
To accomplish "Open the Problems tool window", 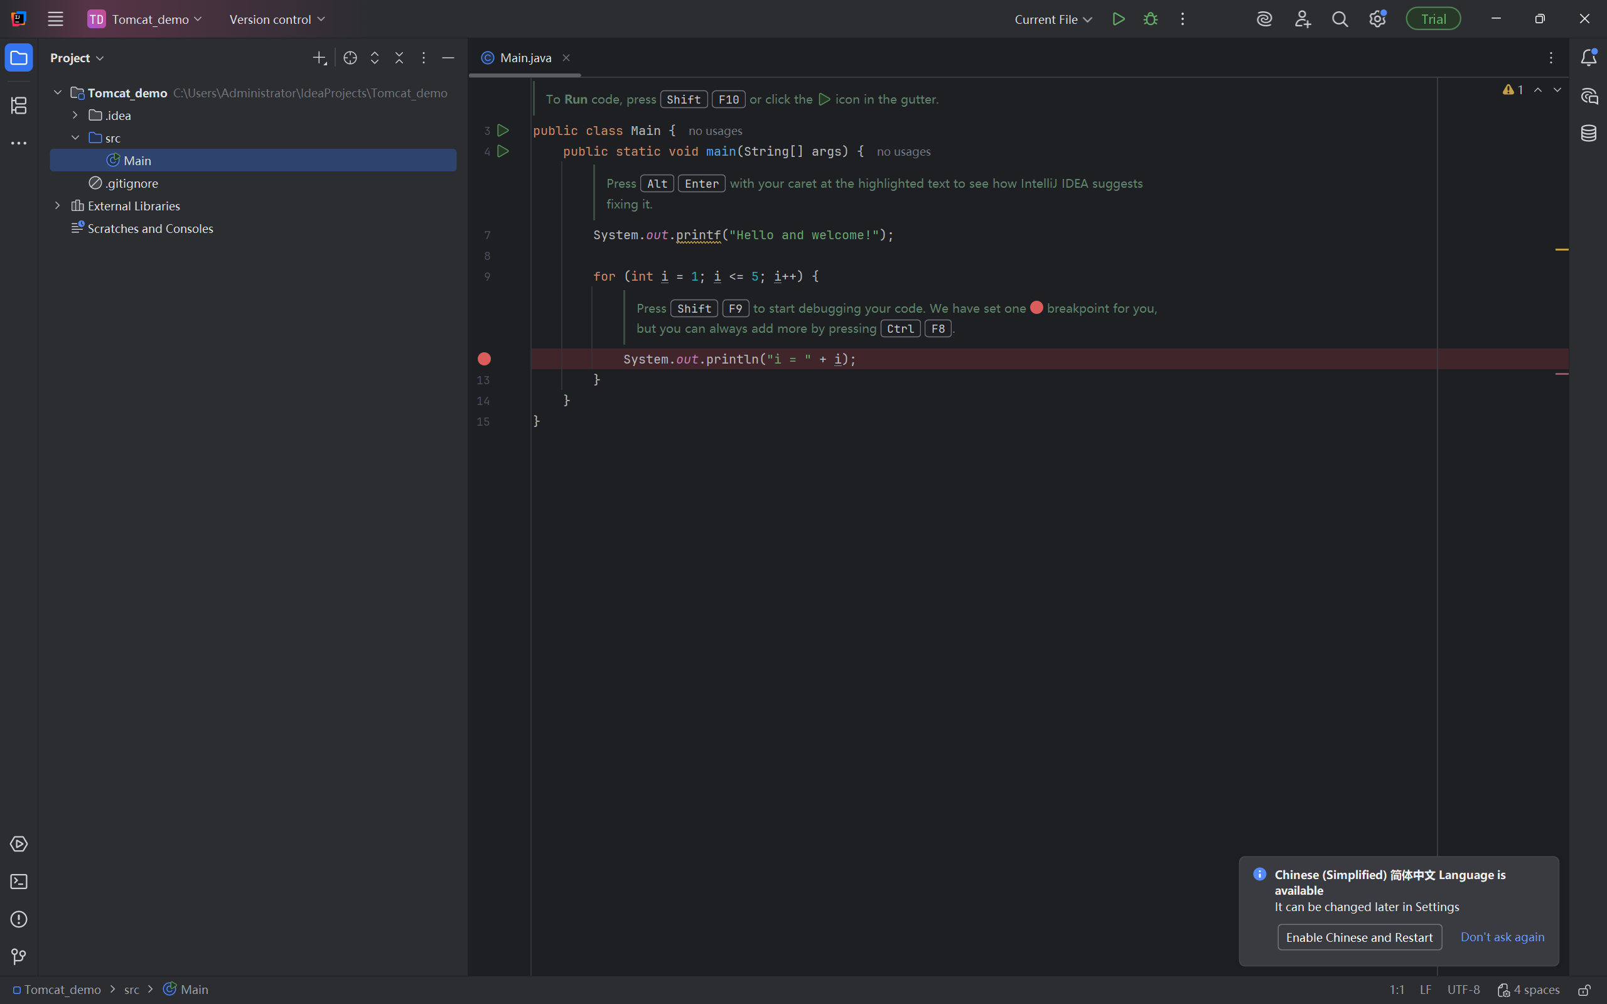I will (x=19, y=919).
